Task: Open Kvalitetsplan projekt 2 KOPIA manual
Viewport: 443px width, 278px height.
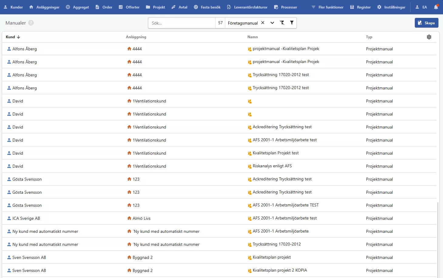Action: click(280, 270)
